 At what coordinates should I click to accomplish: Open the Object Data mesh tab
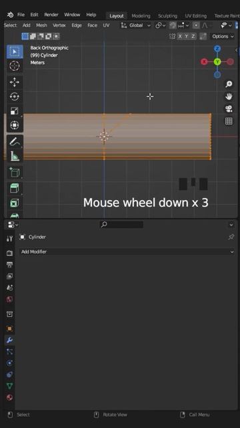9,386
